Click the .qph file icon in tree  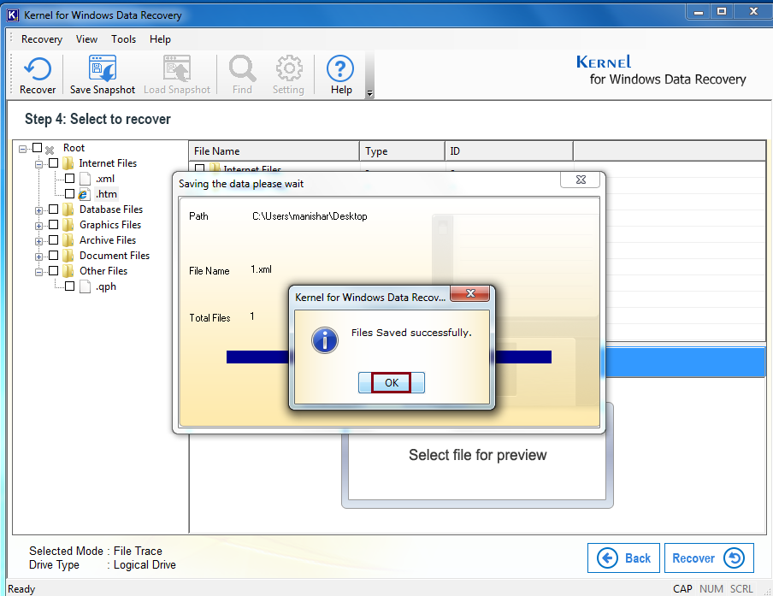pos(85,286)
